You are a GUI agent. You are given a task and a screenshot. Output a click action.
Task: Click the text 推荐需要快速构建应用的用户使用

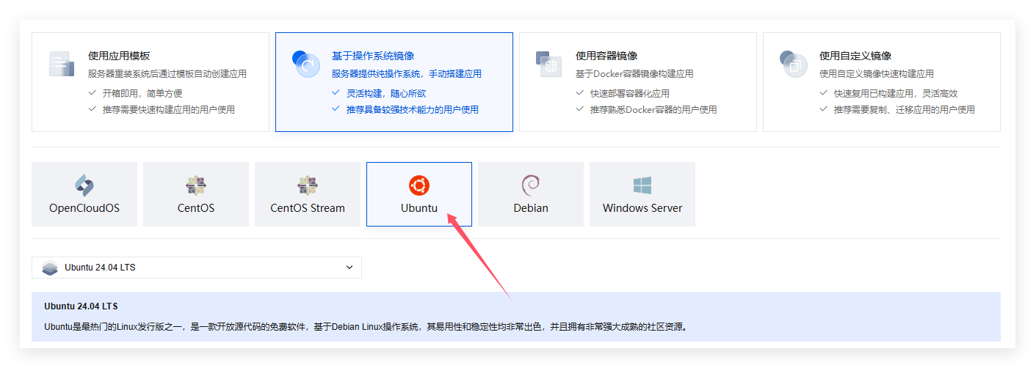169,110
